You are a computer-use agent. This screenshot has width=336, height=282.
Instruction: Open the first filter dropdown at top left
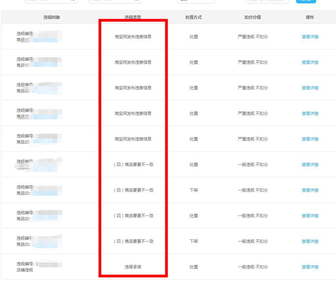pyautogui.click(x=51, y=1)
